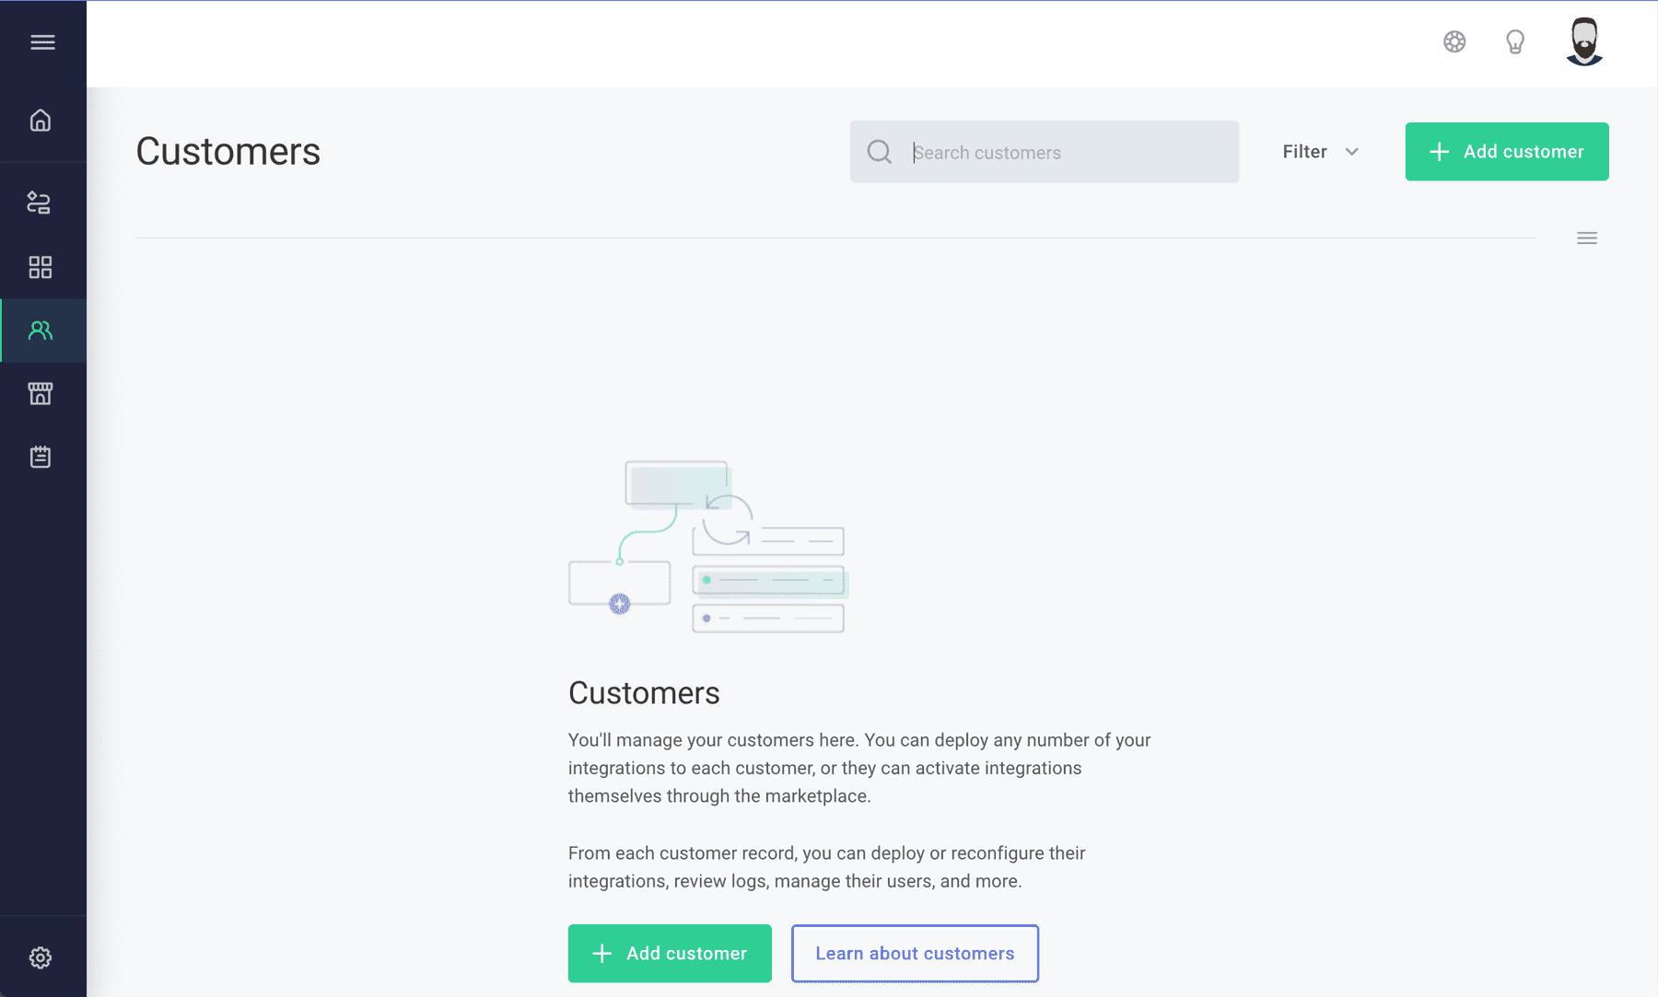
Task: Open the user avatar menu
Action: [x=1584, y=41]
